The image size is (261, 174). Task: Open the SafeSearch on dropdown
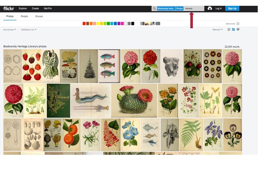29,29
